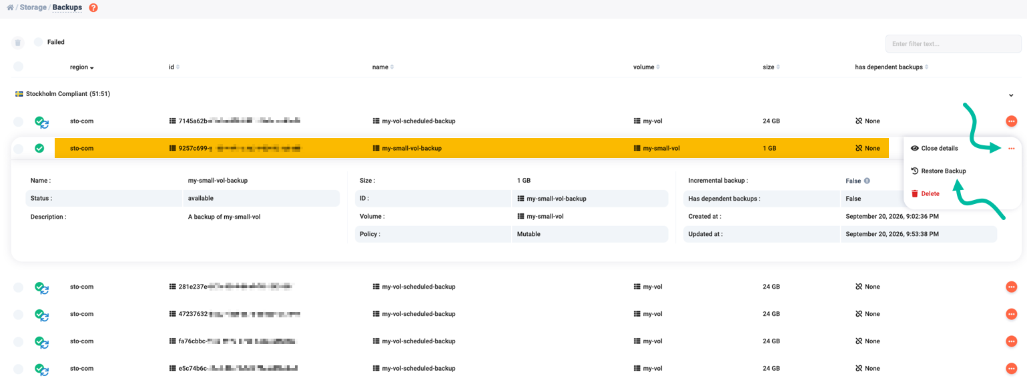The width and height of the screenshot is (1027, 380).
Task: Go to home via breadcrumb house icon
Action: pos(10,7)
